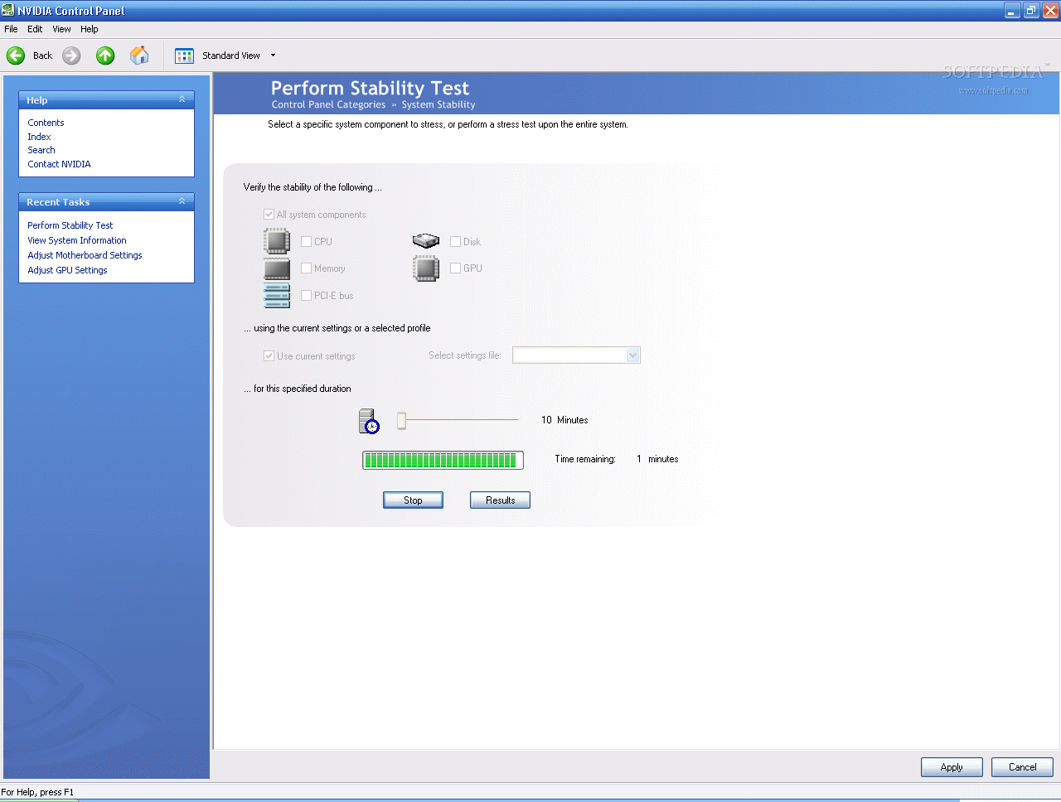This screenshot has width=1061, height=802.
Task: Click the 'Time remaining:' label
Action: (585, 459)
